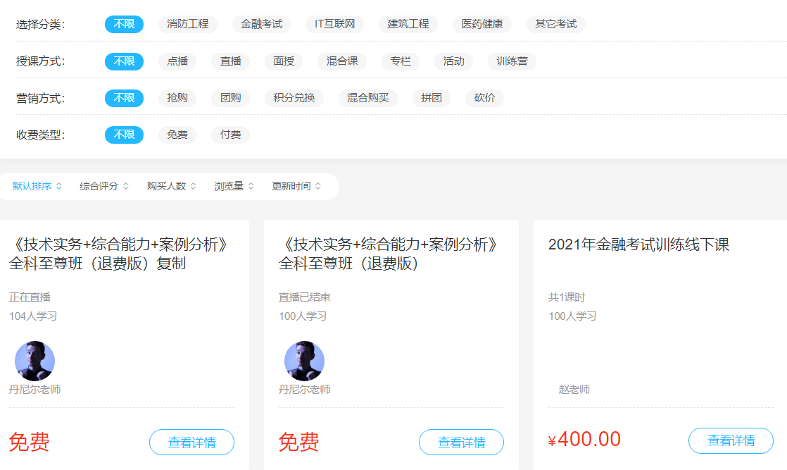
Task: Select the 直播 teaching method filter
Action: click(230, 61)
